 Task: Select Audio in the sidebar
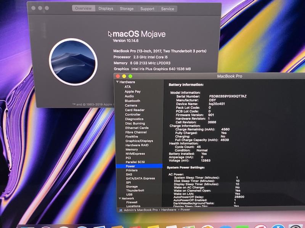(129, 96)
